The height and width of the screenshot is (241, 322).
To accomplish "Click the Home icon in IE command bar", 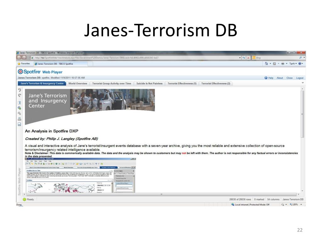I will click(266, 63).
